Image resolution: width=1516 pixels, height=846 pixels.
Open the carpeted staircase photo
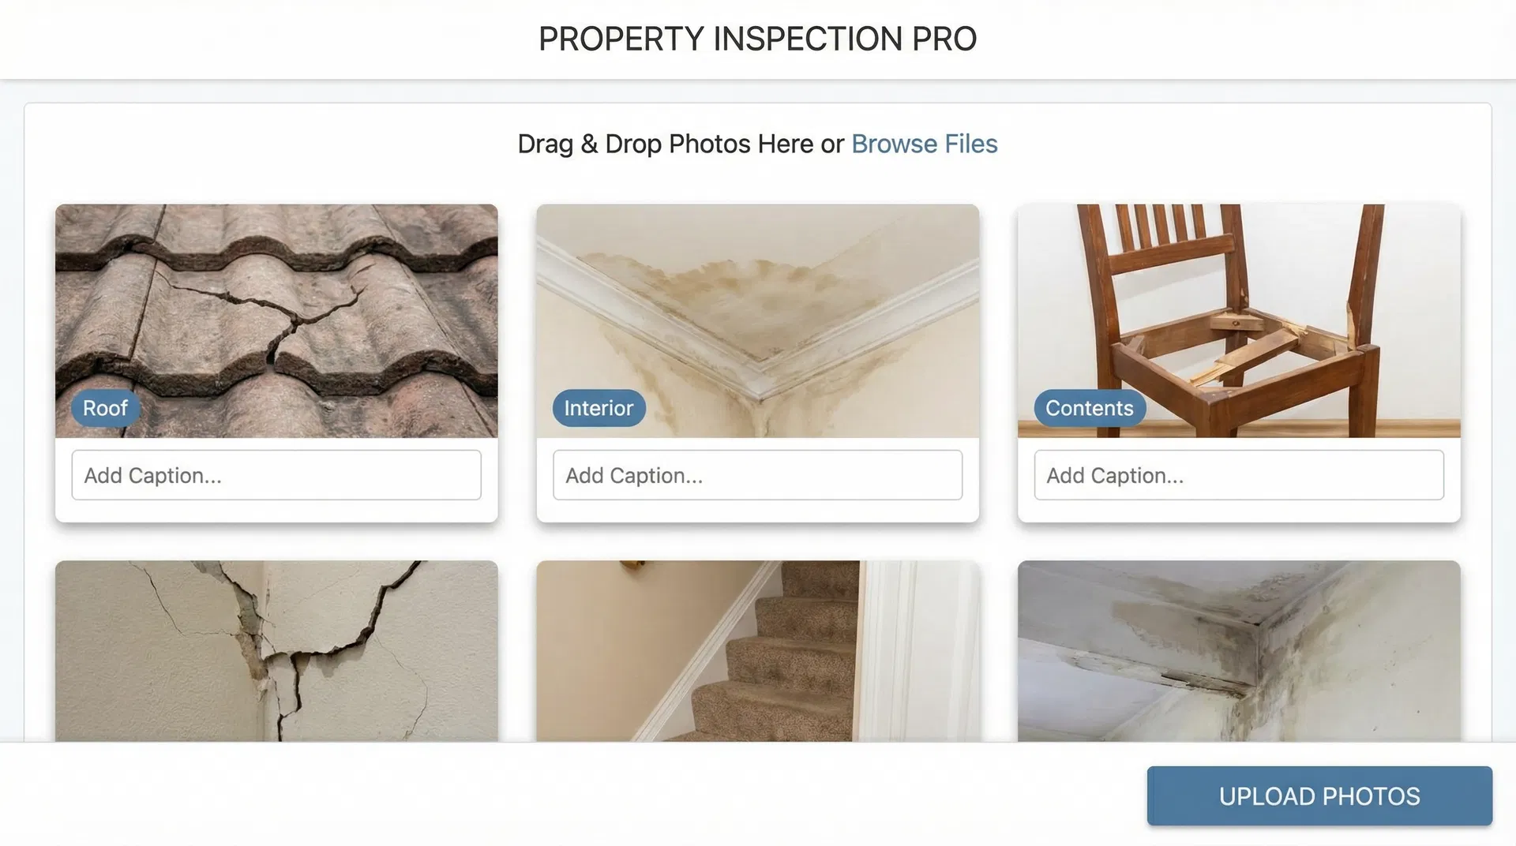point(758,651)
